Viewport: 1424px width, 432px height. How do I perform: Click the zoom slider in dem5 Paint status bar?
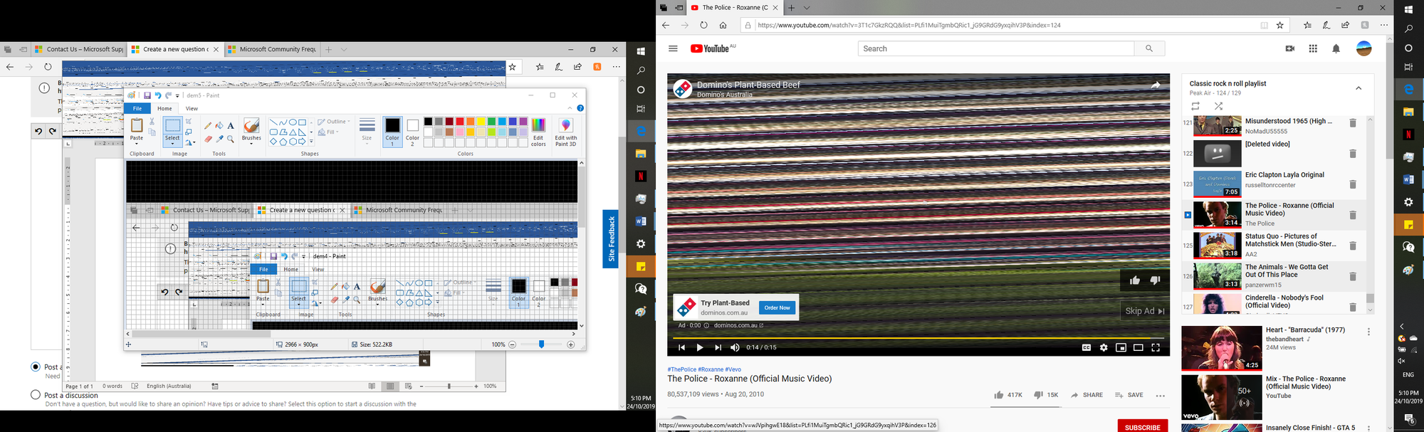(541, 344)
